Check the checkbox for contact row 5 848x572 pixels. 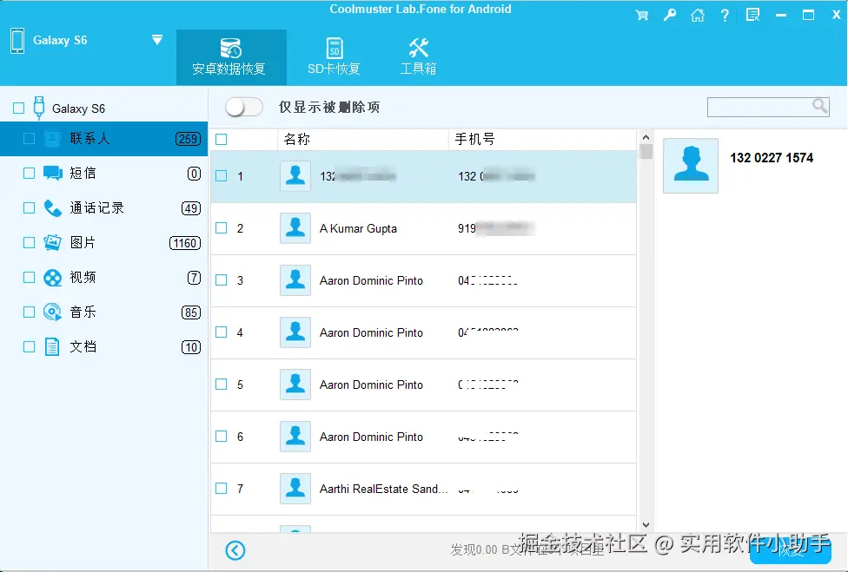click(222, 384)
